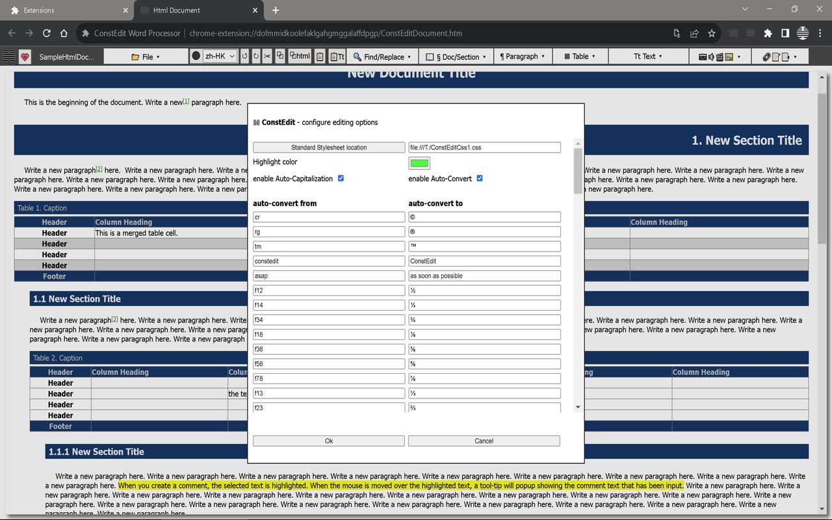
Task: Toggle the enable Auto-Capitalization checkbox
Action: pos(341,178)
